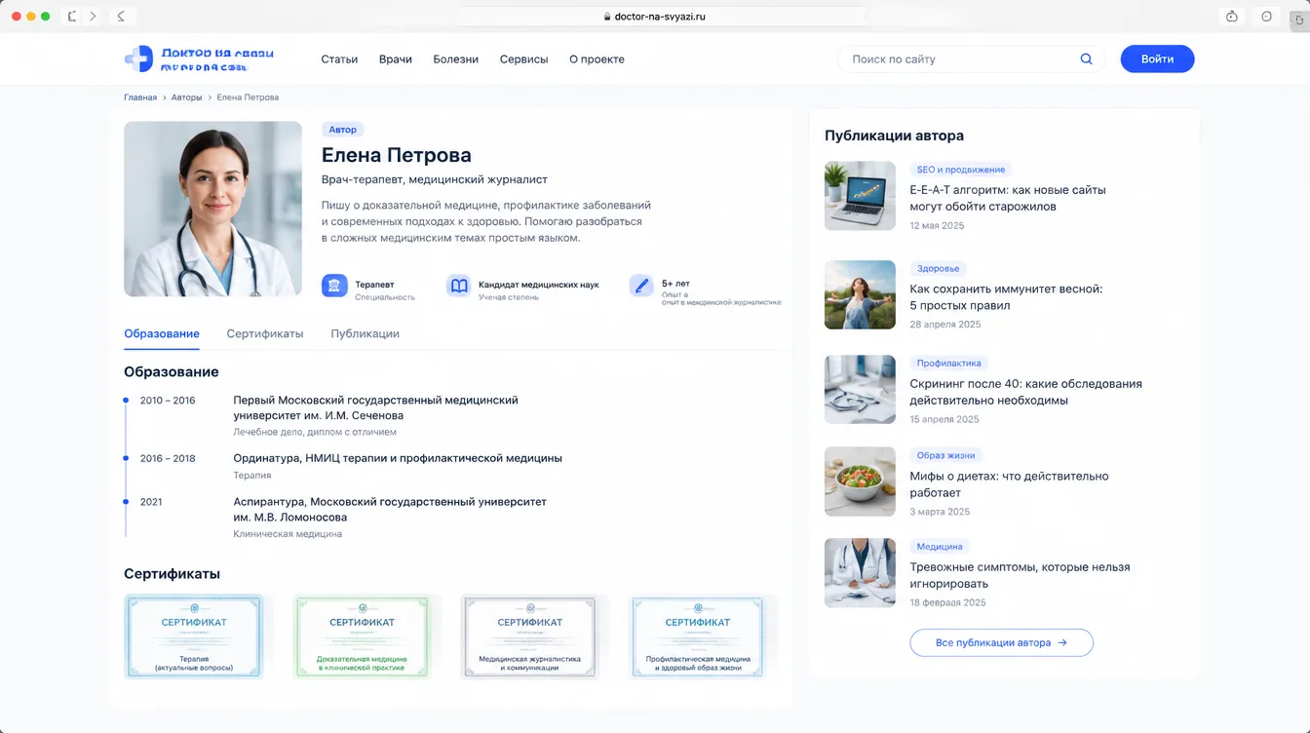This screenshot has width=1310, height=733.
Task: Click the Здоровье category tag
Action: coord(938,268)
